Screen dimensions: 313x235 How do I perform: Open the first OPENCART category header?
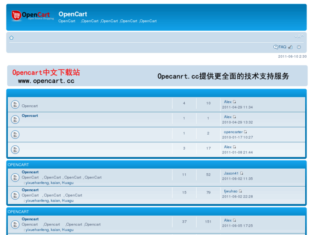[x=18, y=165]
